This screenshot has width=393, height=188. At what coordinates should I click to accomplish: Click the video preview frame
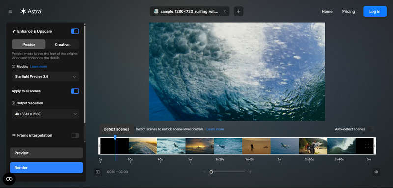coord(237,72)
